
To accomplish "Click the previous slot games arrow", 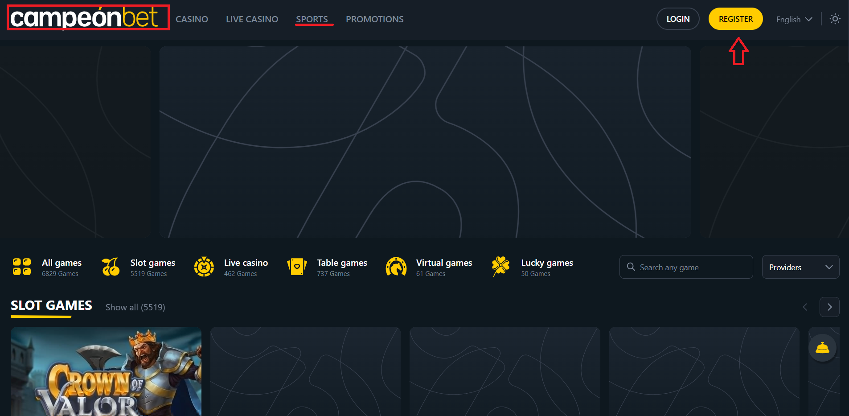I will (x=805, y=307).
